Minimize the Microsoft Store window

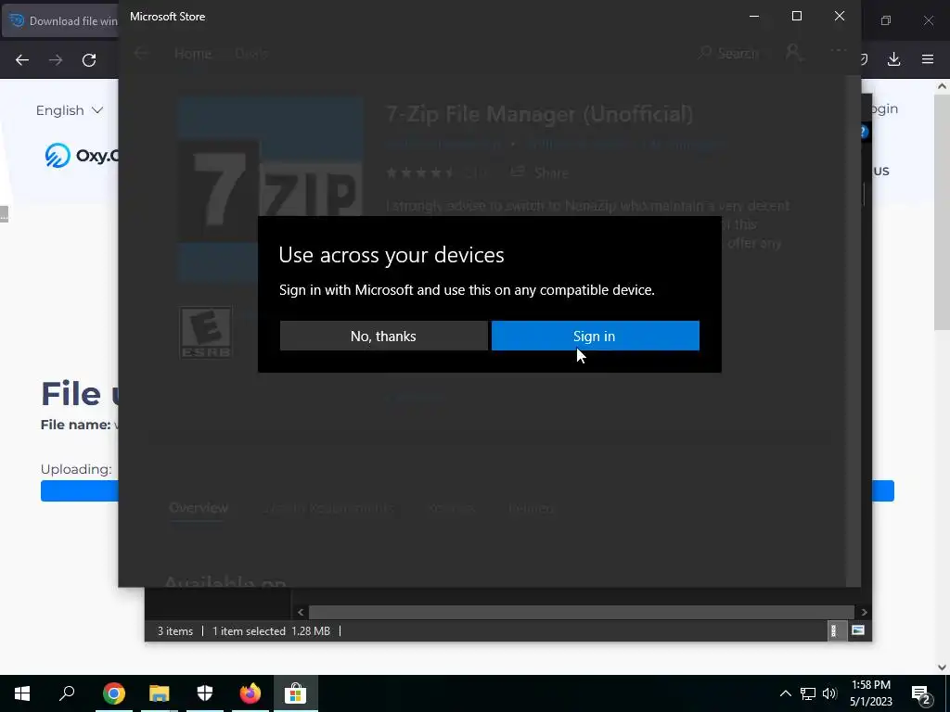(x=754, y=17)
